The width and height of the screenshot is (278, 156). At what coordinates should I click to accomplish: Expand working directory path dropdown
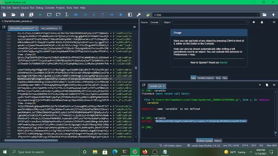[x=258, y=15]
